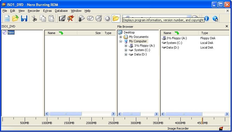Viewport: 232px width, 132px height.
Task: Click the New compilation document icon
Action: [x=7, y=18]
